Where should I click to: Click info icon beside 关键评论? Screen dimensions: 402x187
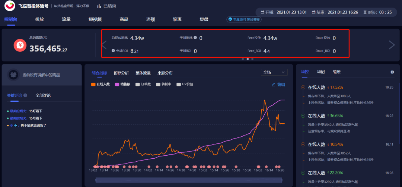[25, 95]
